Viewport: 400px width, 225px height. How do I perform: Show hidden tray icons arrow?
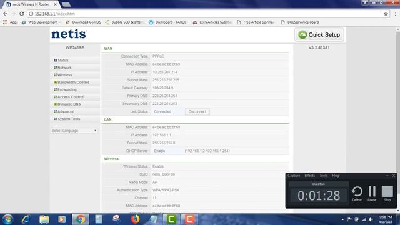(x=342, y=219)
